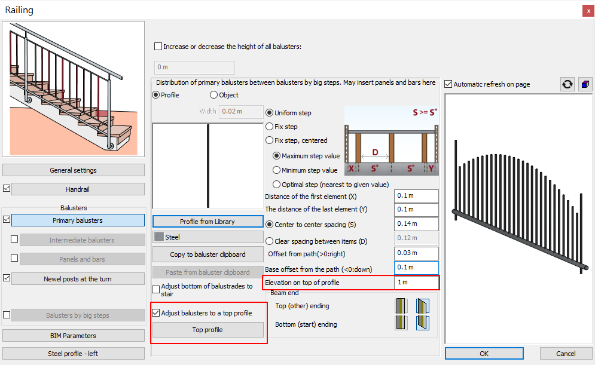Open the General settings section
This screenshot has width=595, height=365.
pyautogui.click(x=74, y=170)
